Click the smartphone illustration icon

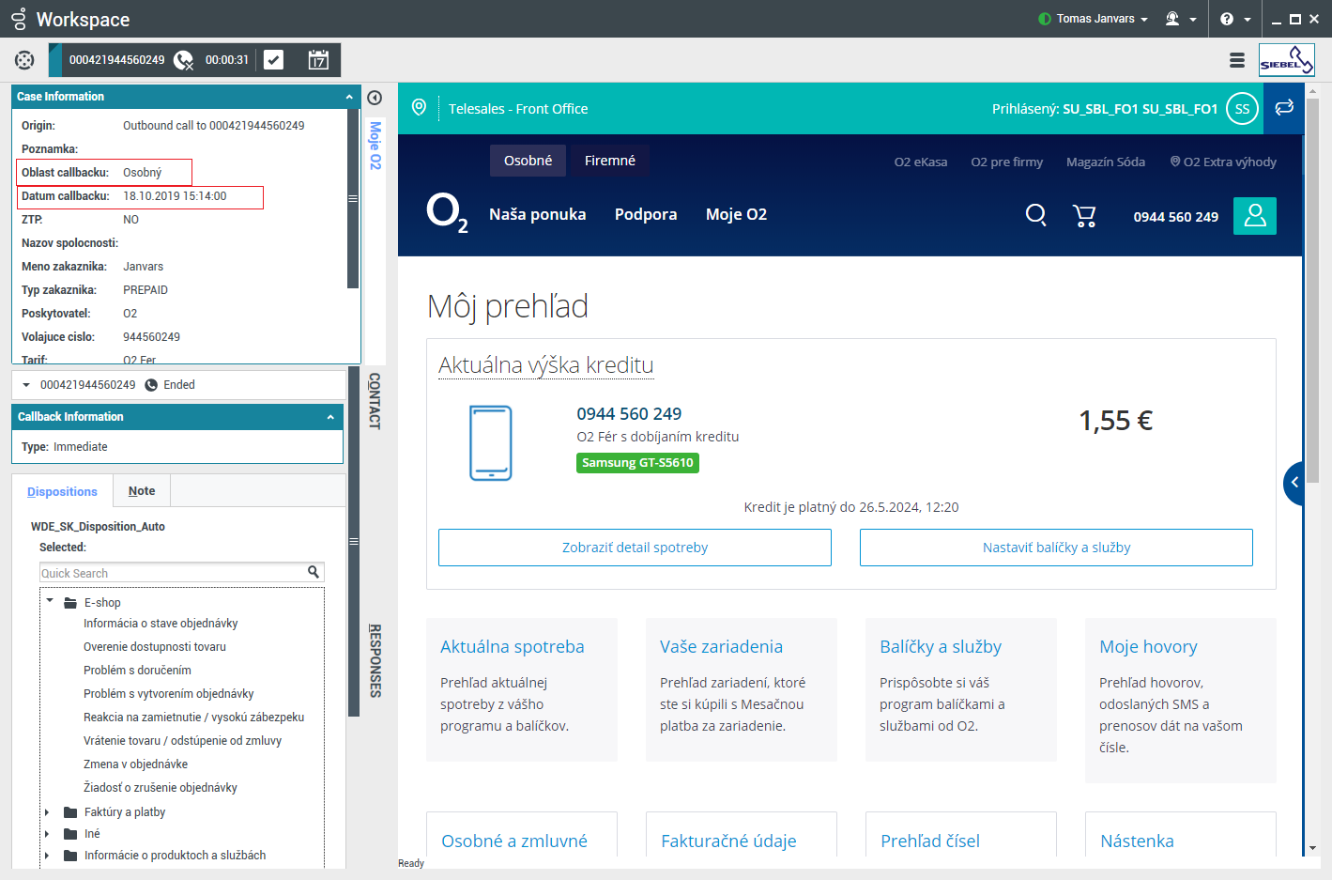[491, 443]
